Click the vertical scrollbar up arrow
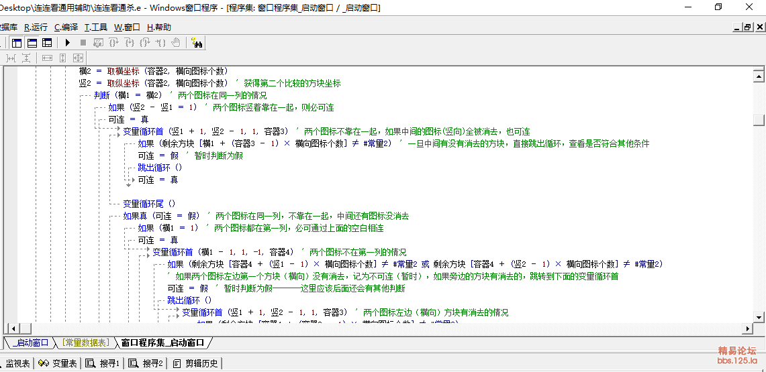 (x=759, y=72)
